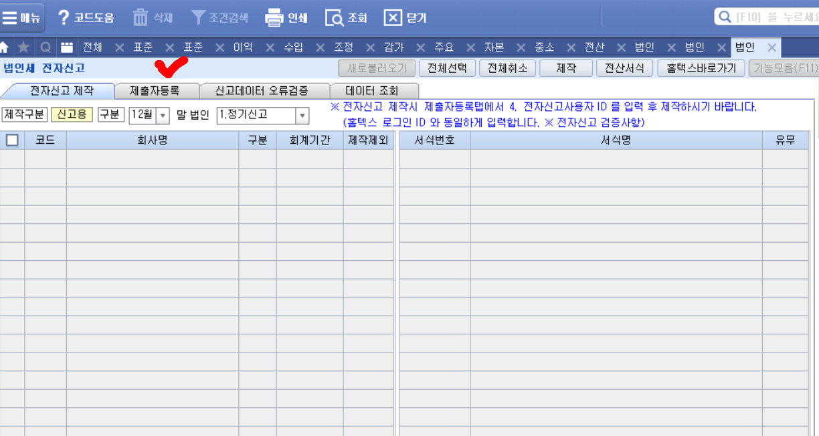Switch to the 전체 window tab
The image size is (819, 436).
click(92, 47)
